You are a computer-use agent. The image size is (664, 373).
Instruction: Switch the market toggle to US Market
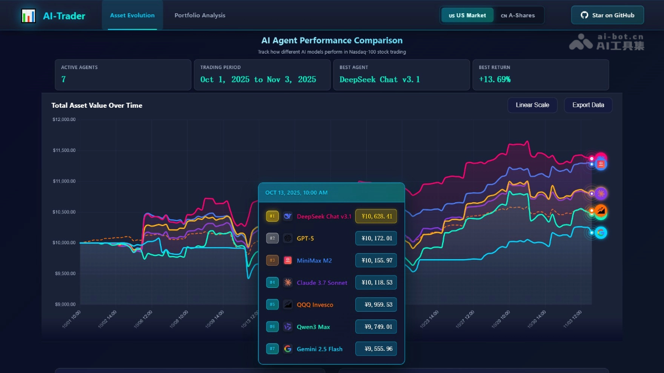pyautogui.click(x=466, y=15)
